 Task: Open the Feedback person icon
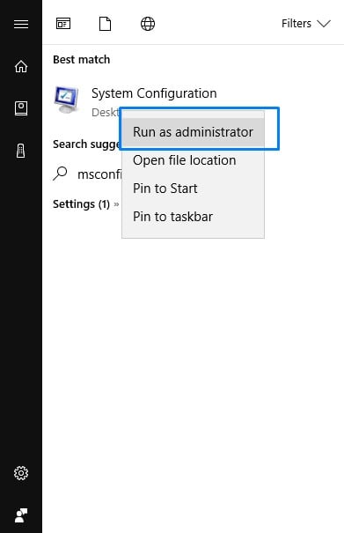click(x=21, y=515)
